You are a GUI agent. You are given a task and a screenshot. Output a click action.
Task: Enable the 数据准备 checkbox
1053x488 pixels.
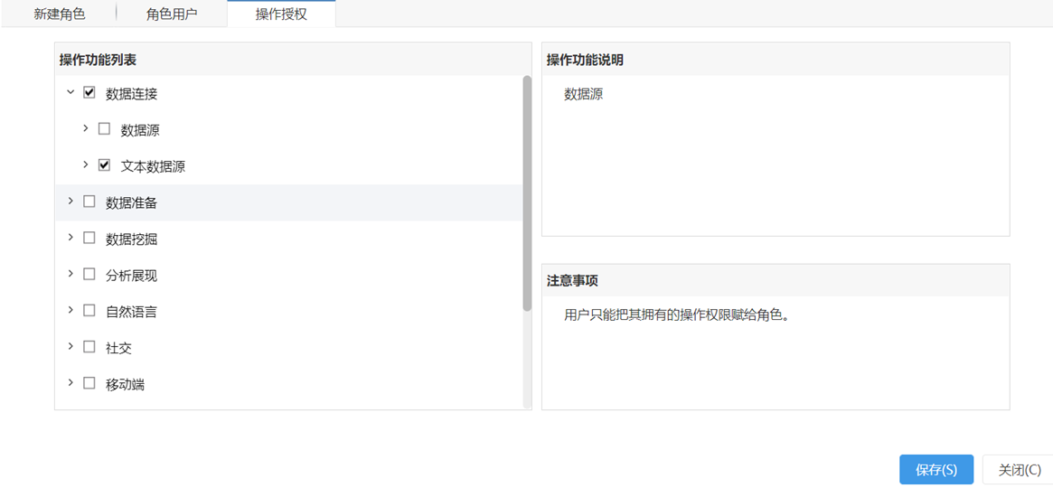(x=89, y=202)
